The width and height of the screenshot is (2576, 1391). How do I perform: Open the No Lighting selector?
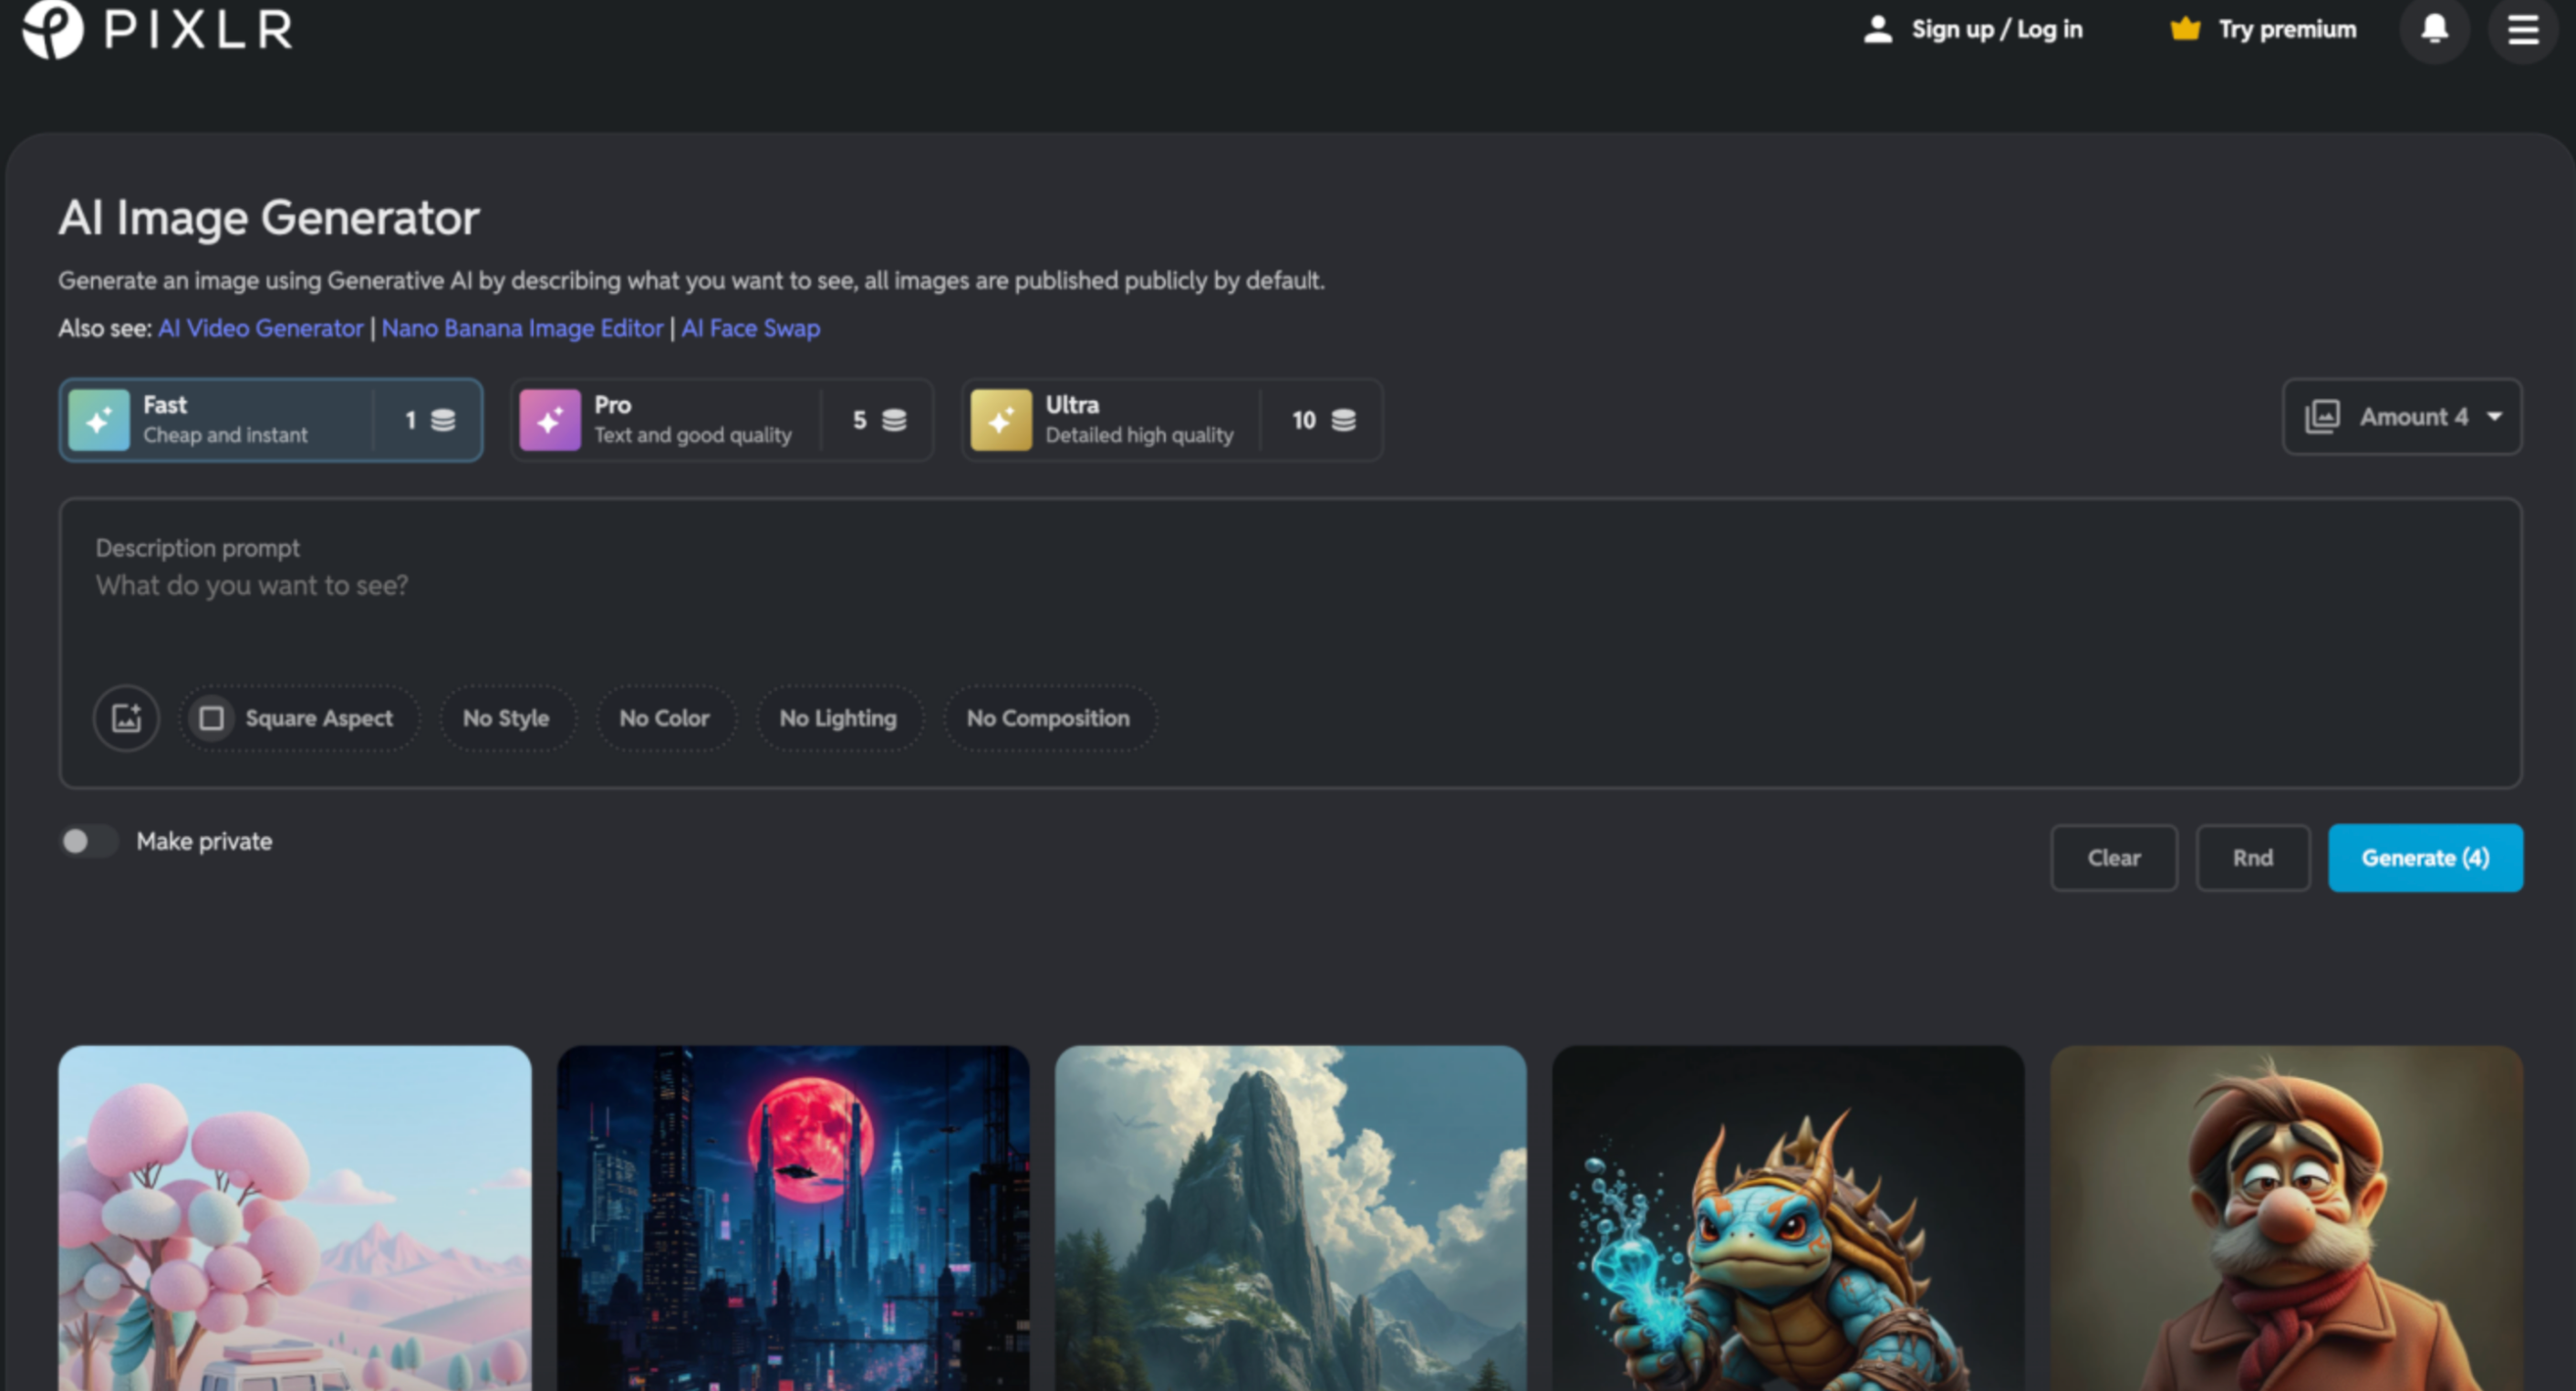coord(839,717)
